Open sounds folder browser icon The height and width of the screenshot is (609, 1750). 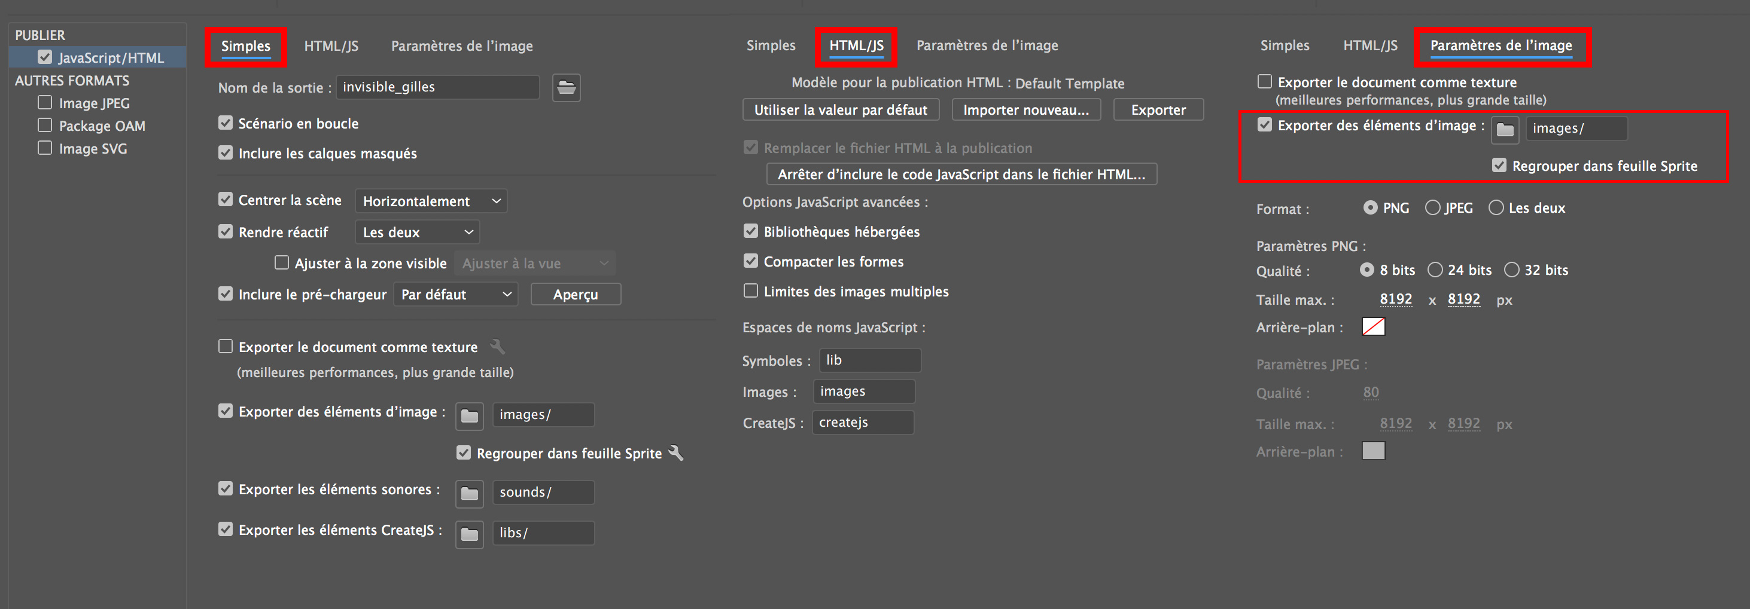[470, 494]
